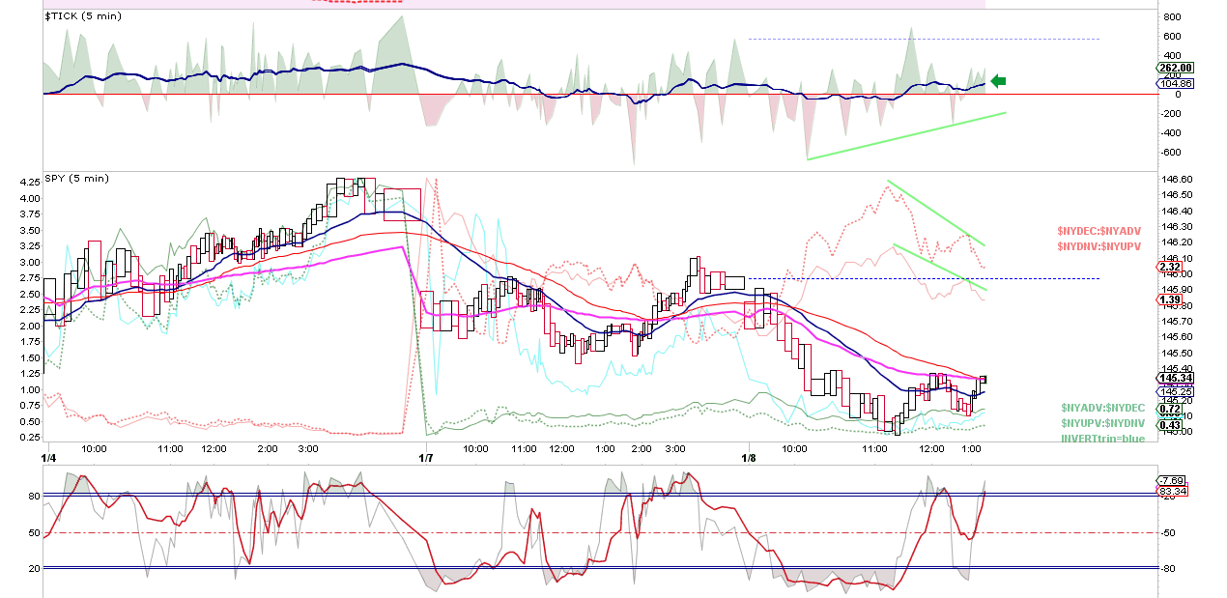Click the 145.60 price axis label
1227x598 pixels.
click(1176, 337)
